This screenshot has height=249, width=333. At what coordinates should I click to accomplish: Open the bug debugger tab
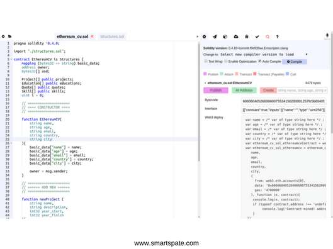pos(247,36)
